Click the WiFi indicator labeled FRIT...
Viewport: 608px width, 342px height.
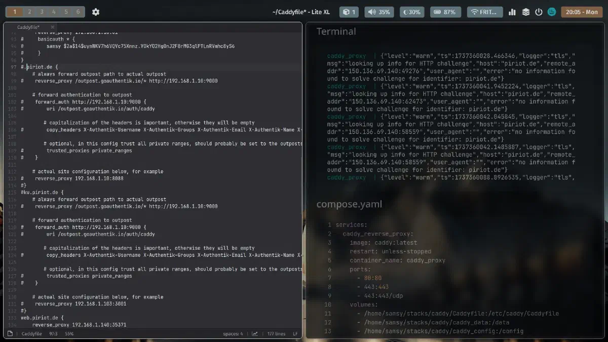[484, 11]
